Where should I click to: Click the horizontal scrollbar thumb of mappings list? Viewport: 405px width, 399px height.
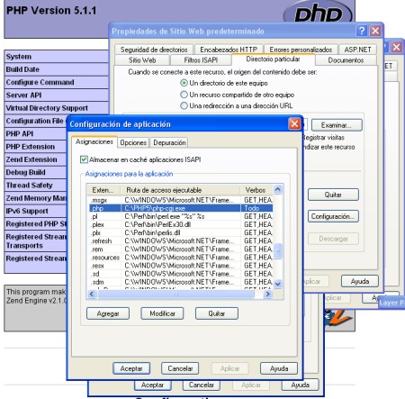tap(175, 295)
